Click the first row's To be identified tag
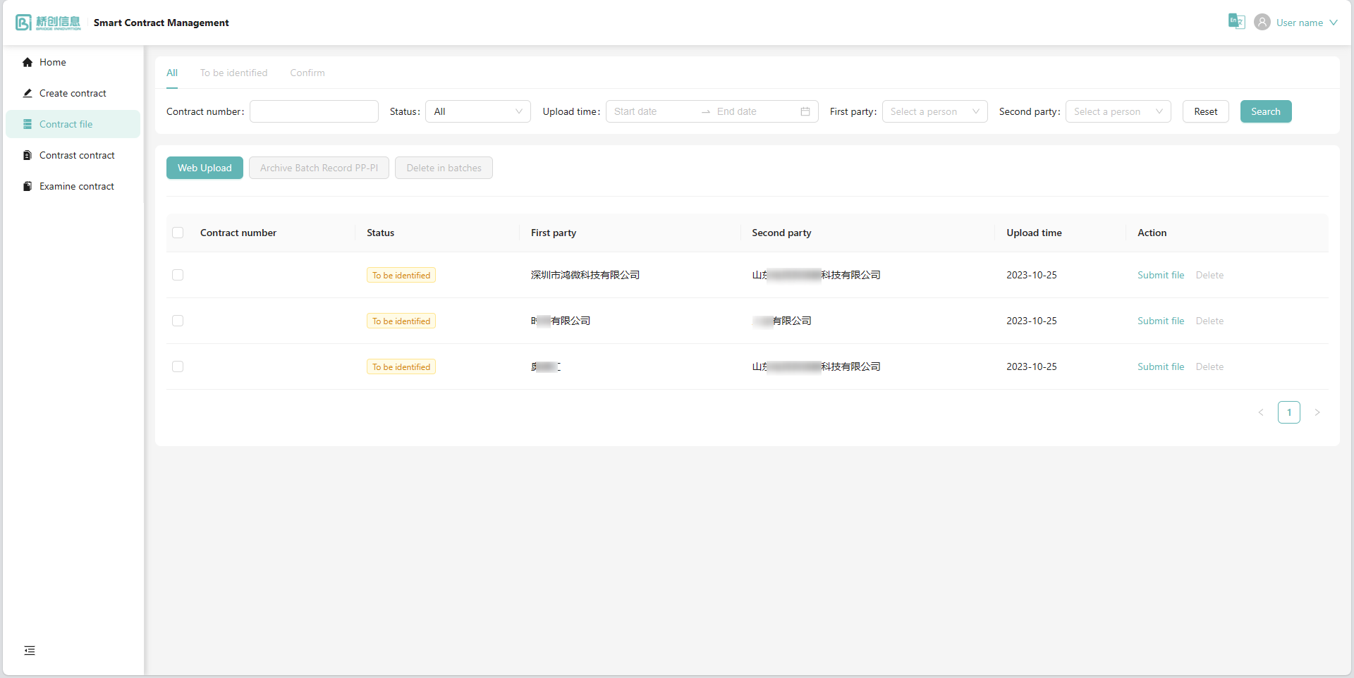 [x=401, y=276]
